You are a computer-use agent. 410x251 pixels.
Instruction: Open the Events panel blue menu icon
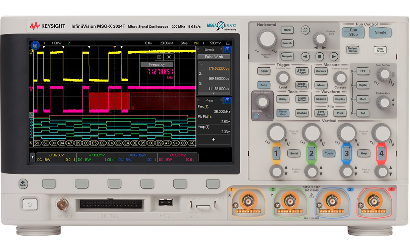click(228, 50)
